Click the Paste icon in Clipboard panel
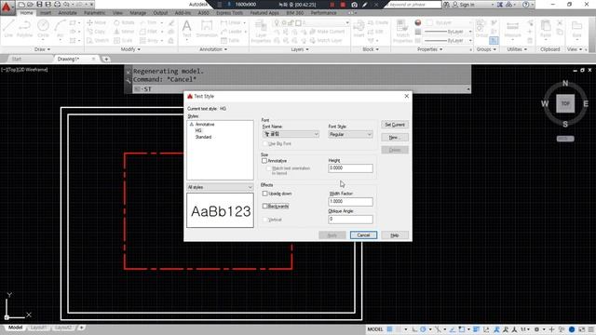 pos(546,29)
